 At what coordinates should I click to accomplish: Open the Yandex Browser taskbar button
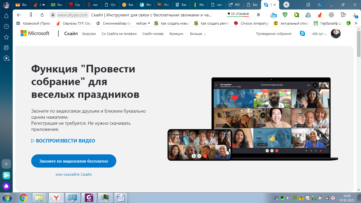pyautogui.click(x=56, y=198)
